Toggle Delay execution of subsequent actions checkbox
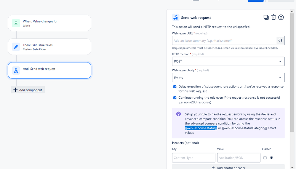The height and width of the screenshot is (169, 296). tap(175, 87)
